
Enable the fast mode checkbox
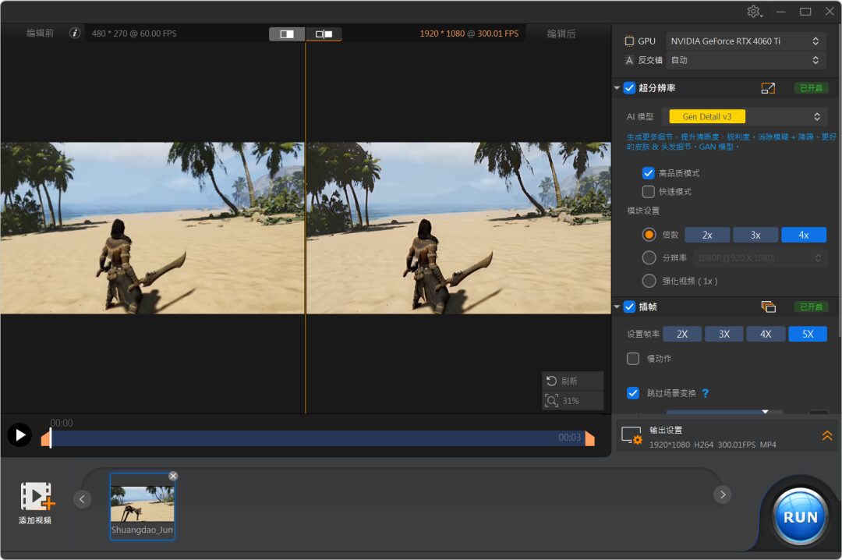(x=648, y=191)
